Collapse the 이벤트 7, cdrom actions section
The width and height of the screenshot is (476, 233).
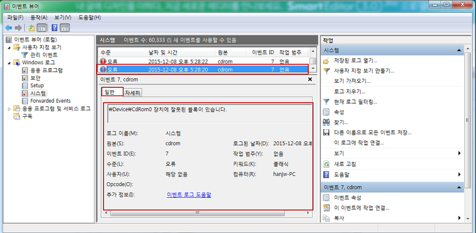[459, 187]
